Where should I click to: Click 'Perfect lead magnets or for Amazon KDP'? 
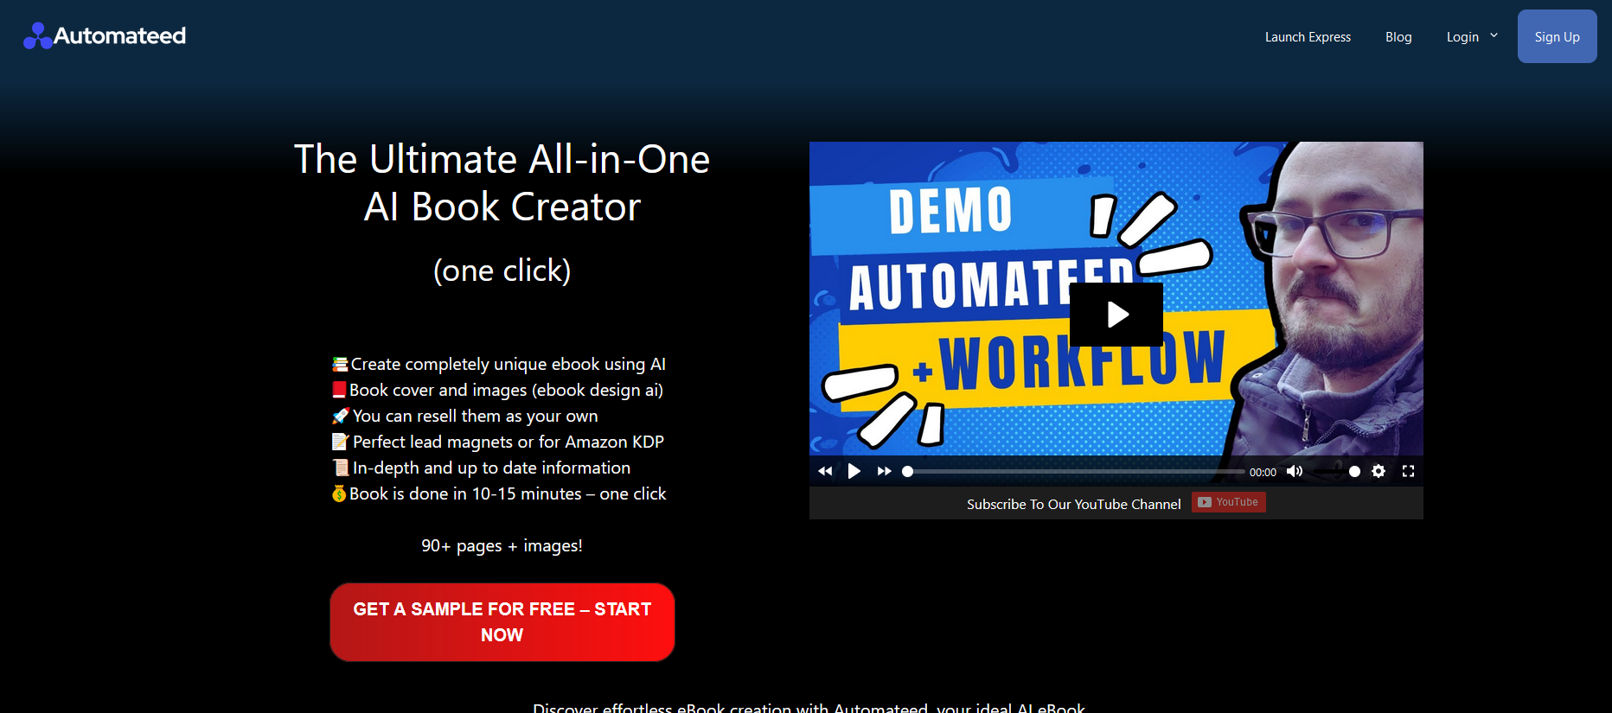coord(498,442)
